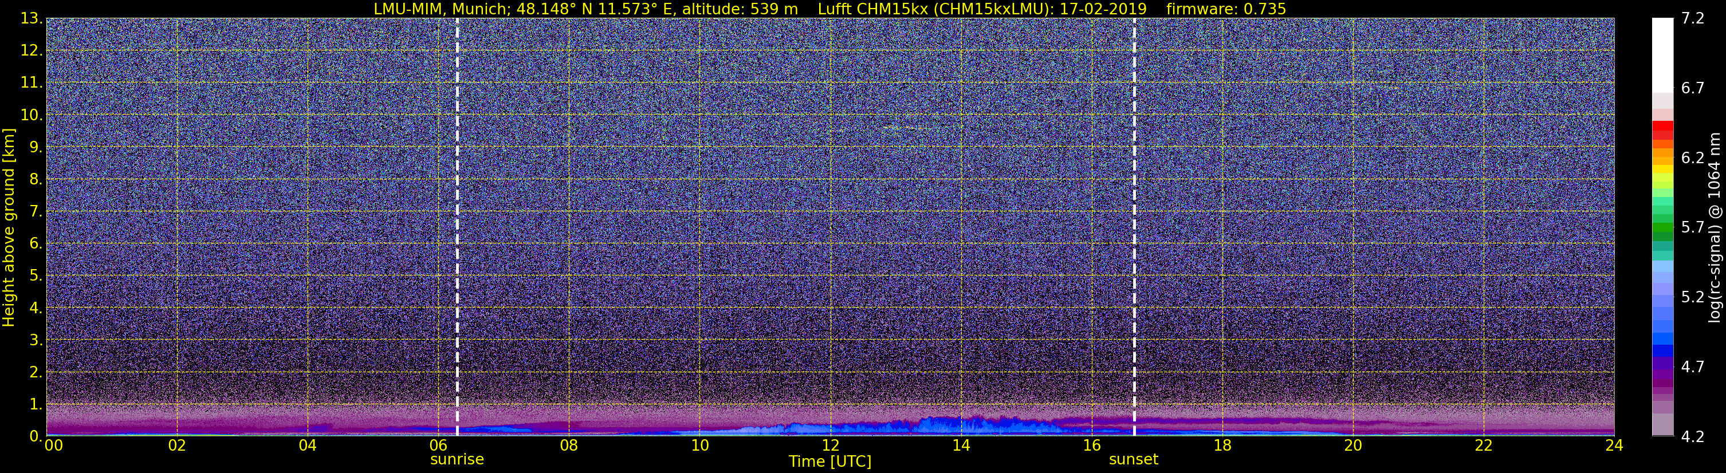Click the colorbar tick label 6.7
The width and height of the screenshot is (1726, 473).
tap(1693, 88)
